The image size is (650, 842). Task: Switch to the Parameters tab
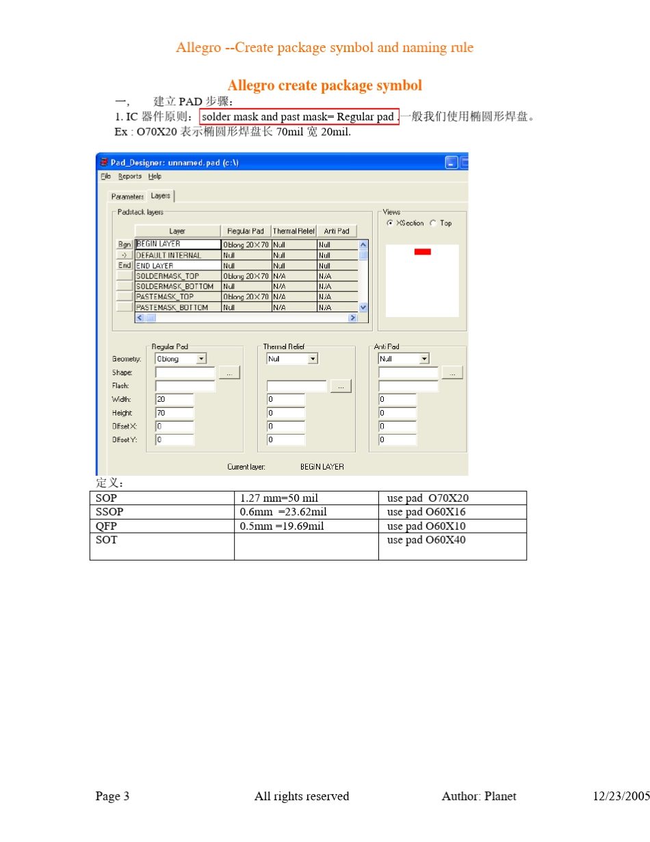128,196
